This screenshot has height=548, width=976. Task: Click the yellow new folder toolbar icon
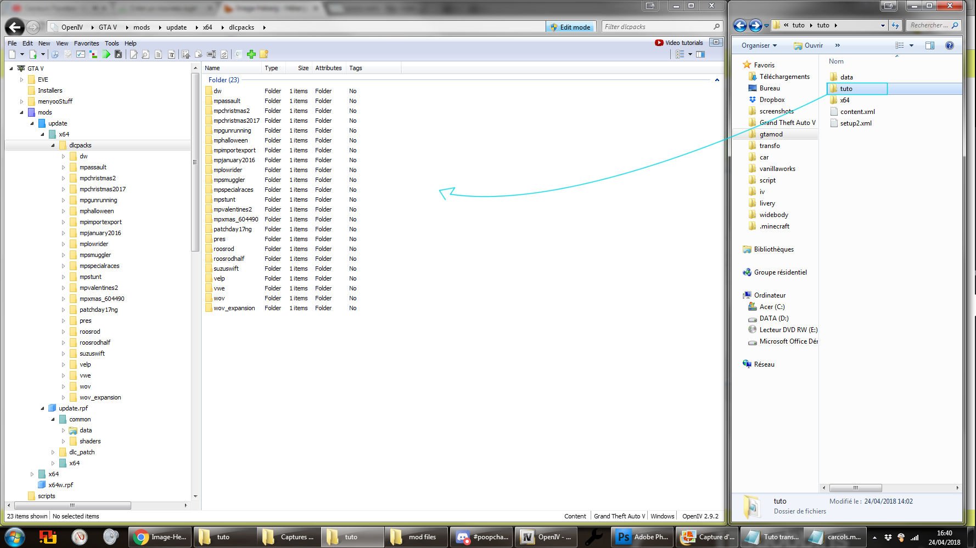[264, 54]
